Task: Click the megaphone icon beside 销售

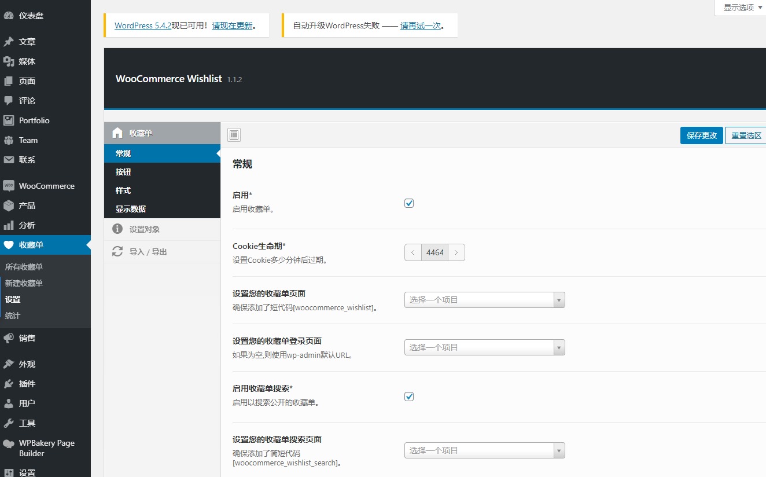Action: coord(9,338)
